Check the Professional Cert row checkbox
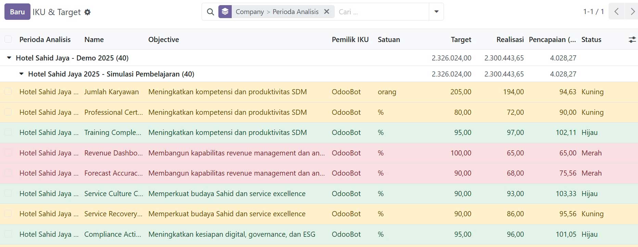638x247 pixels. point(8,112)
